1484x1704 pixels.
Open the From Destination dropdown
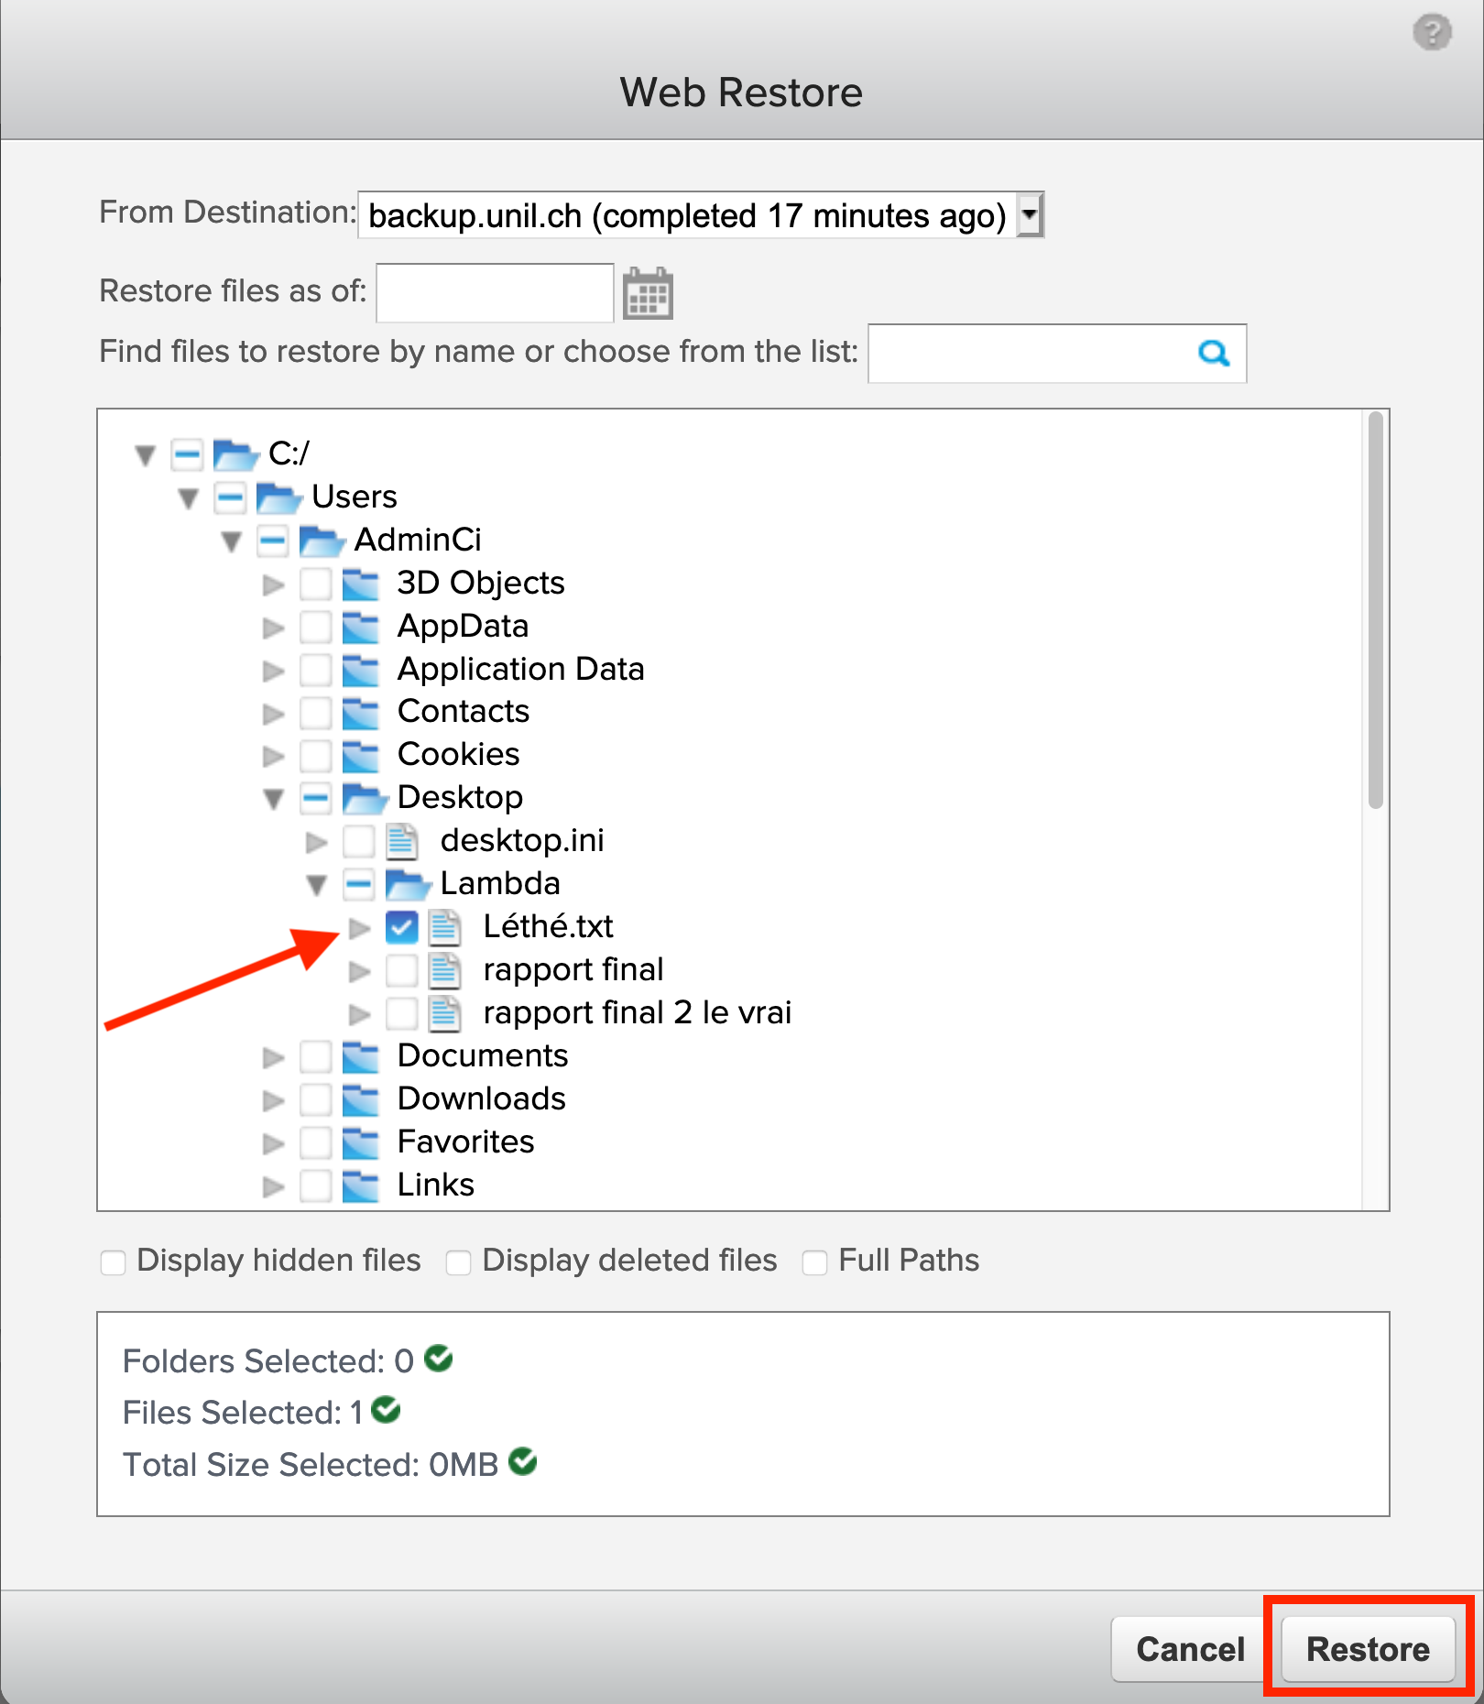[1030, 215]
